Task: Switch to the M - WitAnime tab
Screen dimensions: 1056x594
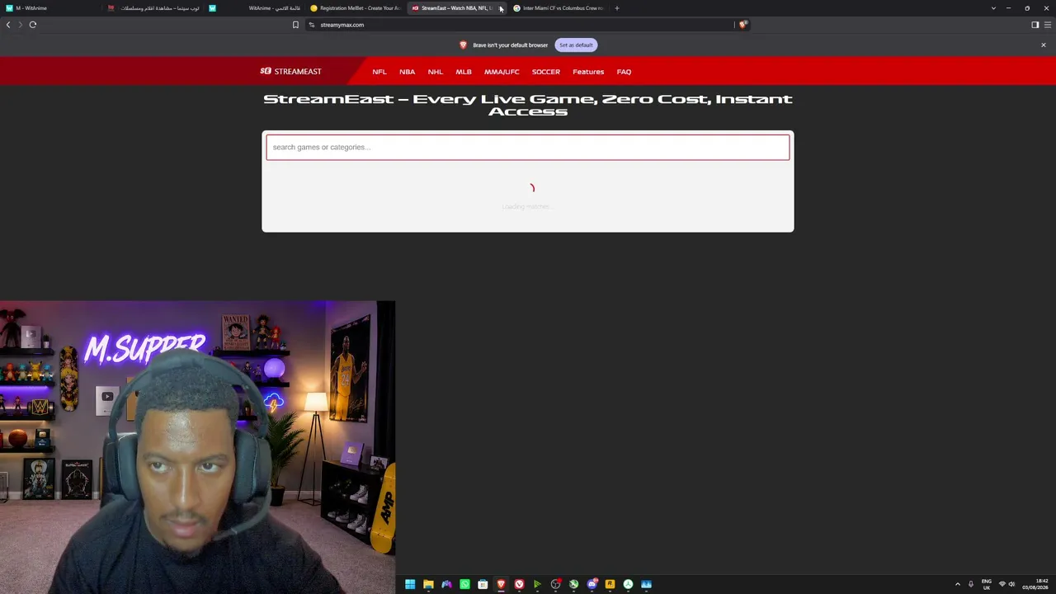Action: point(49,8)
